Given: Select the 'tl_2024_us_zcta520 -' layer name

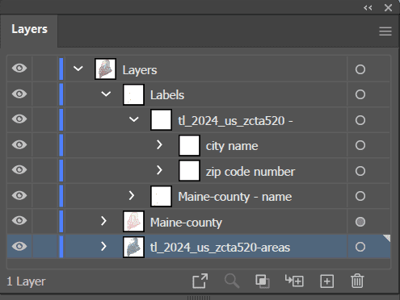Looking at the screenshot, I should [x=235, y=121].
